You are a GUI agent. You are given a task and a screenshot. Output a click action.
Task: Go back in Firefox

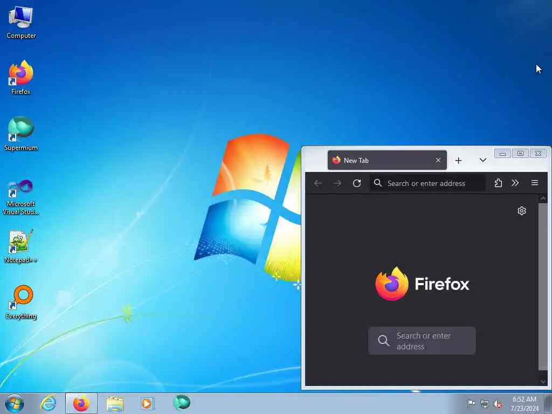[318, 183]
